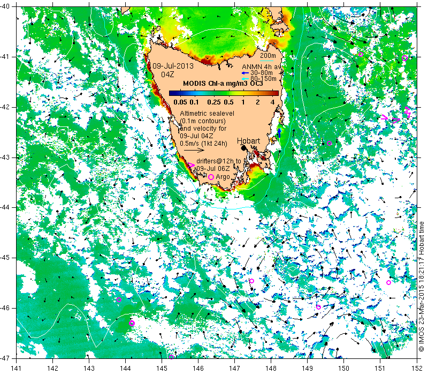Click the 147 longitude axis label
428x375 pixels.
pyautogui.click(x=235, y=368)
